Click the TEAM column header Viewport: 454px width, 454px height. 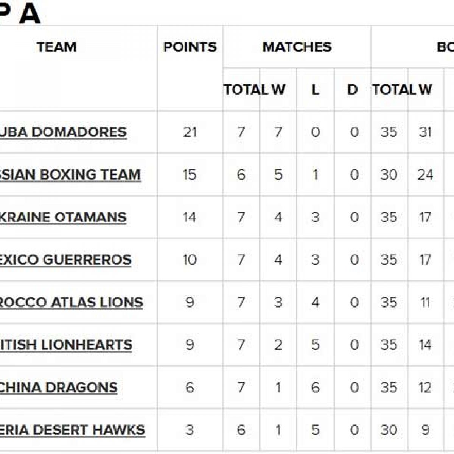[x=56, y=47]
